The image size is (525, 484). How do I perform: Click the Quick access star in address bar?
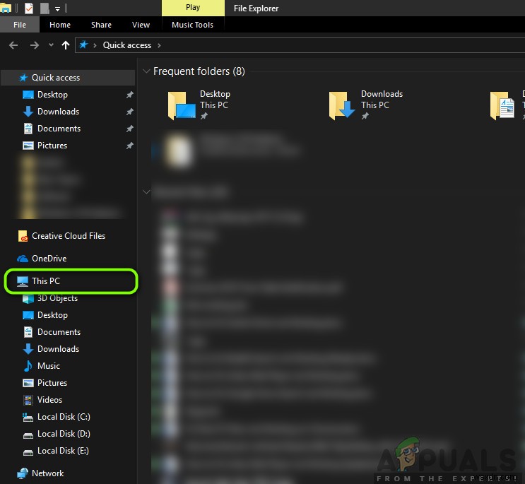coord(83,45)
